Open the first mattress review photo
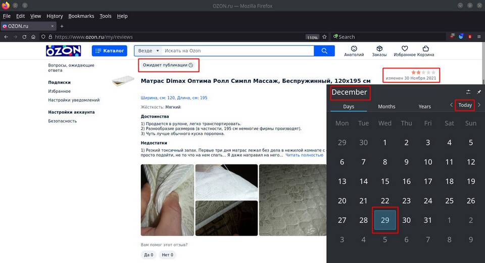485x263 pixels. tap(166, 200)
